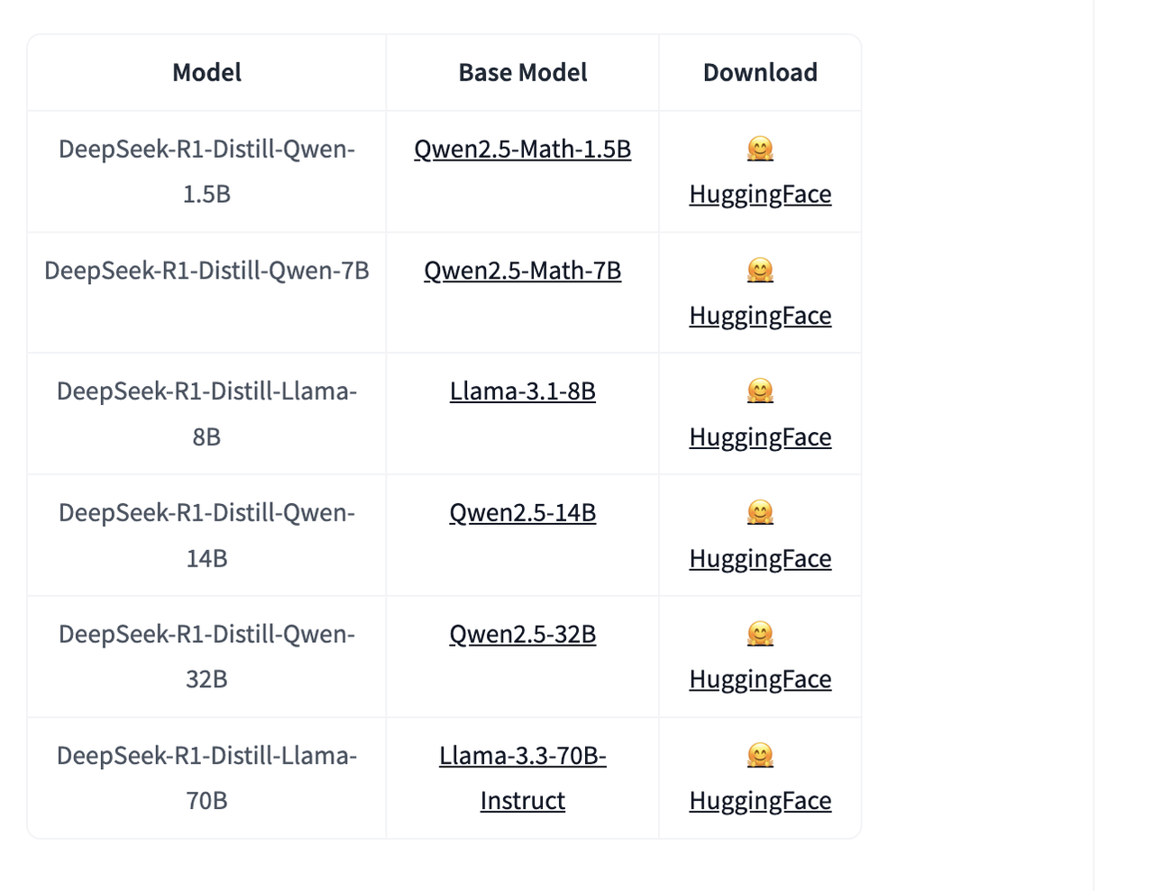Click the Base Model column header

(522, 73)
